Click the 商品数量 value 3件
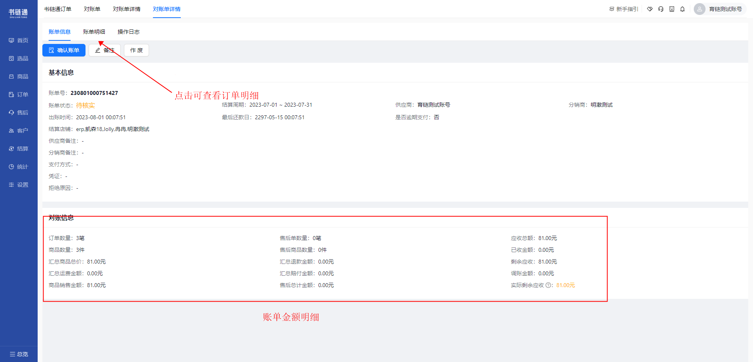This screenshot has height=362, width=753. point(80,250)
